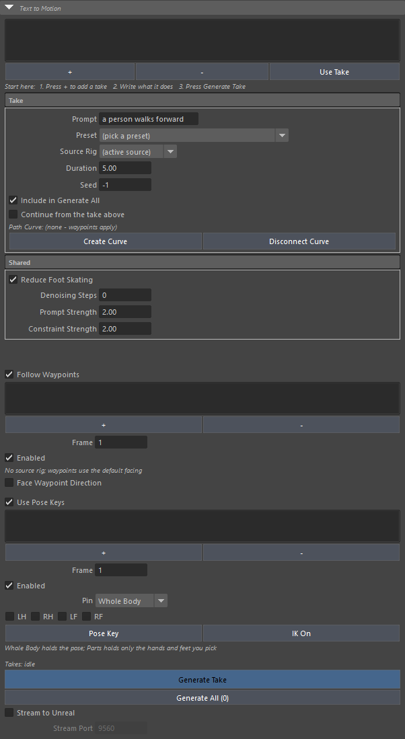Click the pose keys list box

(202, 526)
